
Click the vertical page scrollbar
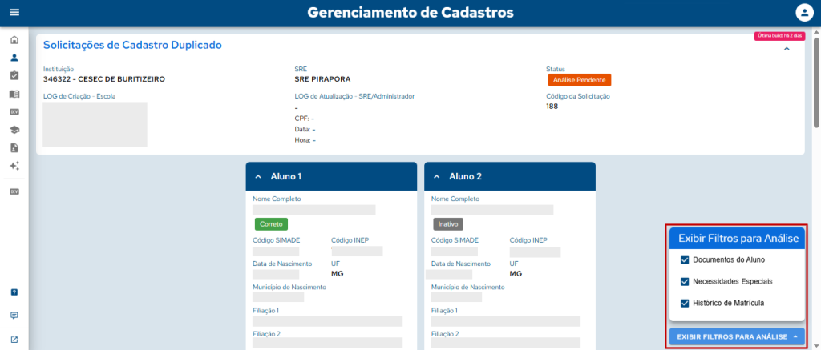(x=816, y=80)
